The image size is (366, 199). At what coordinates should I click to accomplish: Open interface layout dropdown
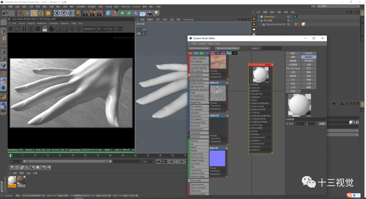click(x=338, y=6)
